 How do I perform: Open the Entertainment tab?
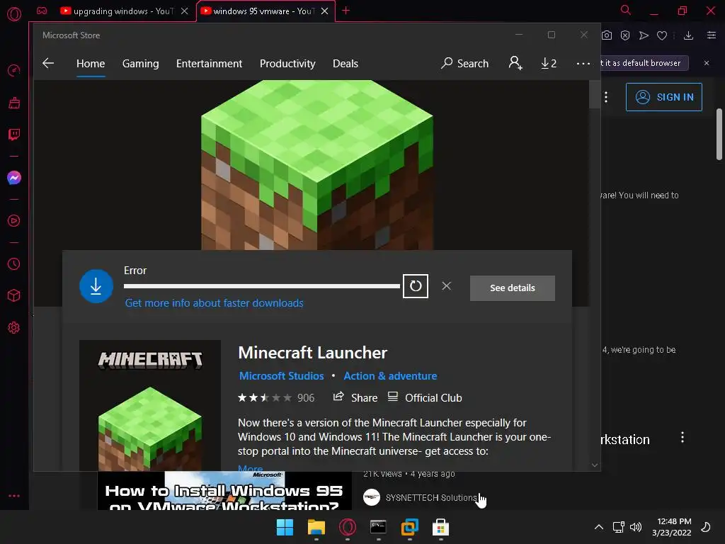click(x=209, y=63)
